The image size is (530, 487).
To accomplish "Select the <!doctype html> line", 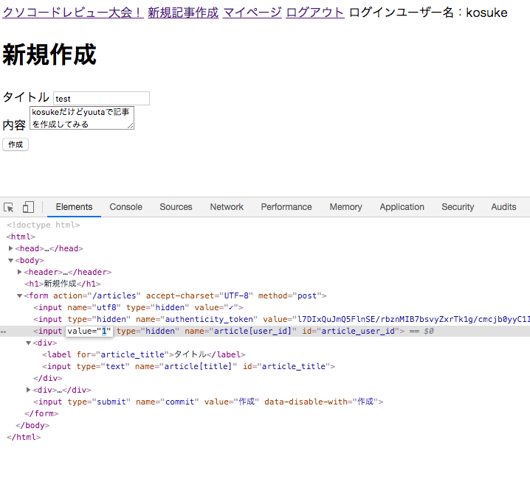I will tap(44, 225).
